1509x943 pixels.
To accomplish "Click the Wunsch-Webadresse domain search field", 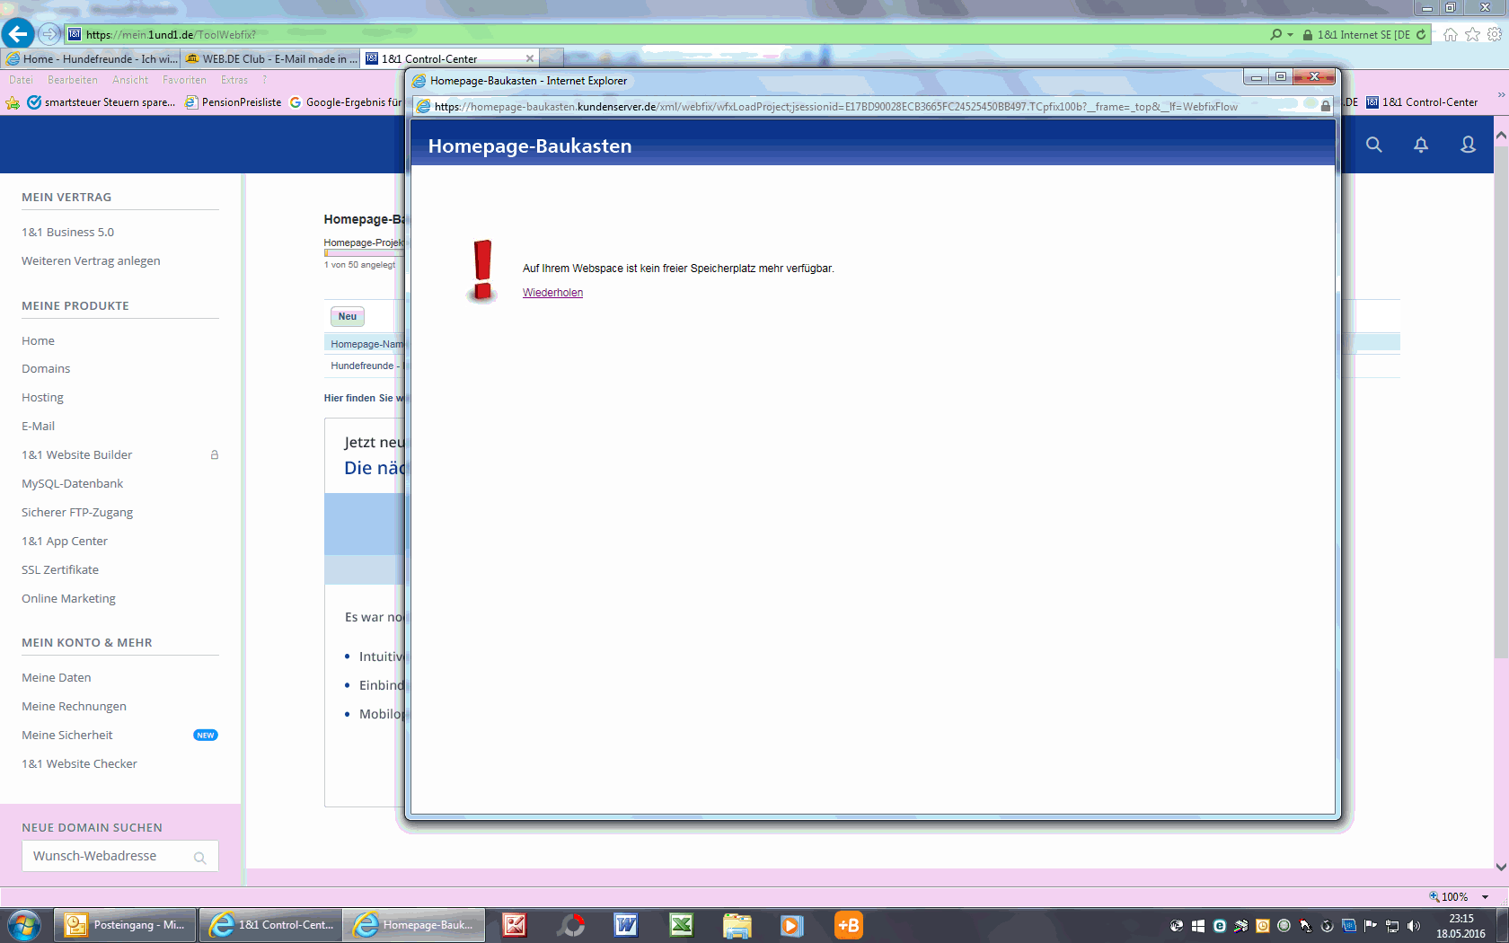I will click(x=108, y=856).
